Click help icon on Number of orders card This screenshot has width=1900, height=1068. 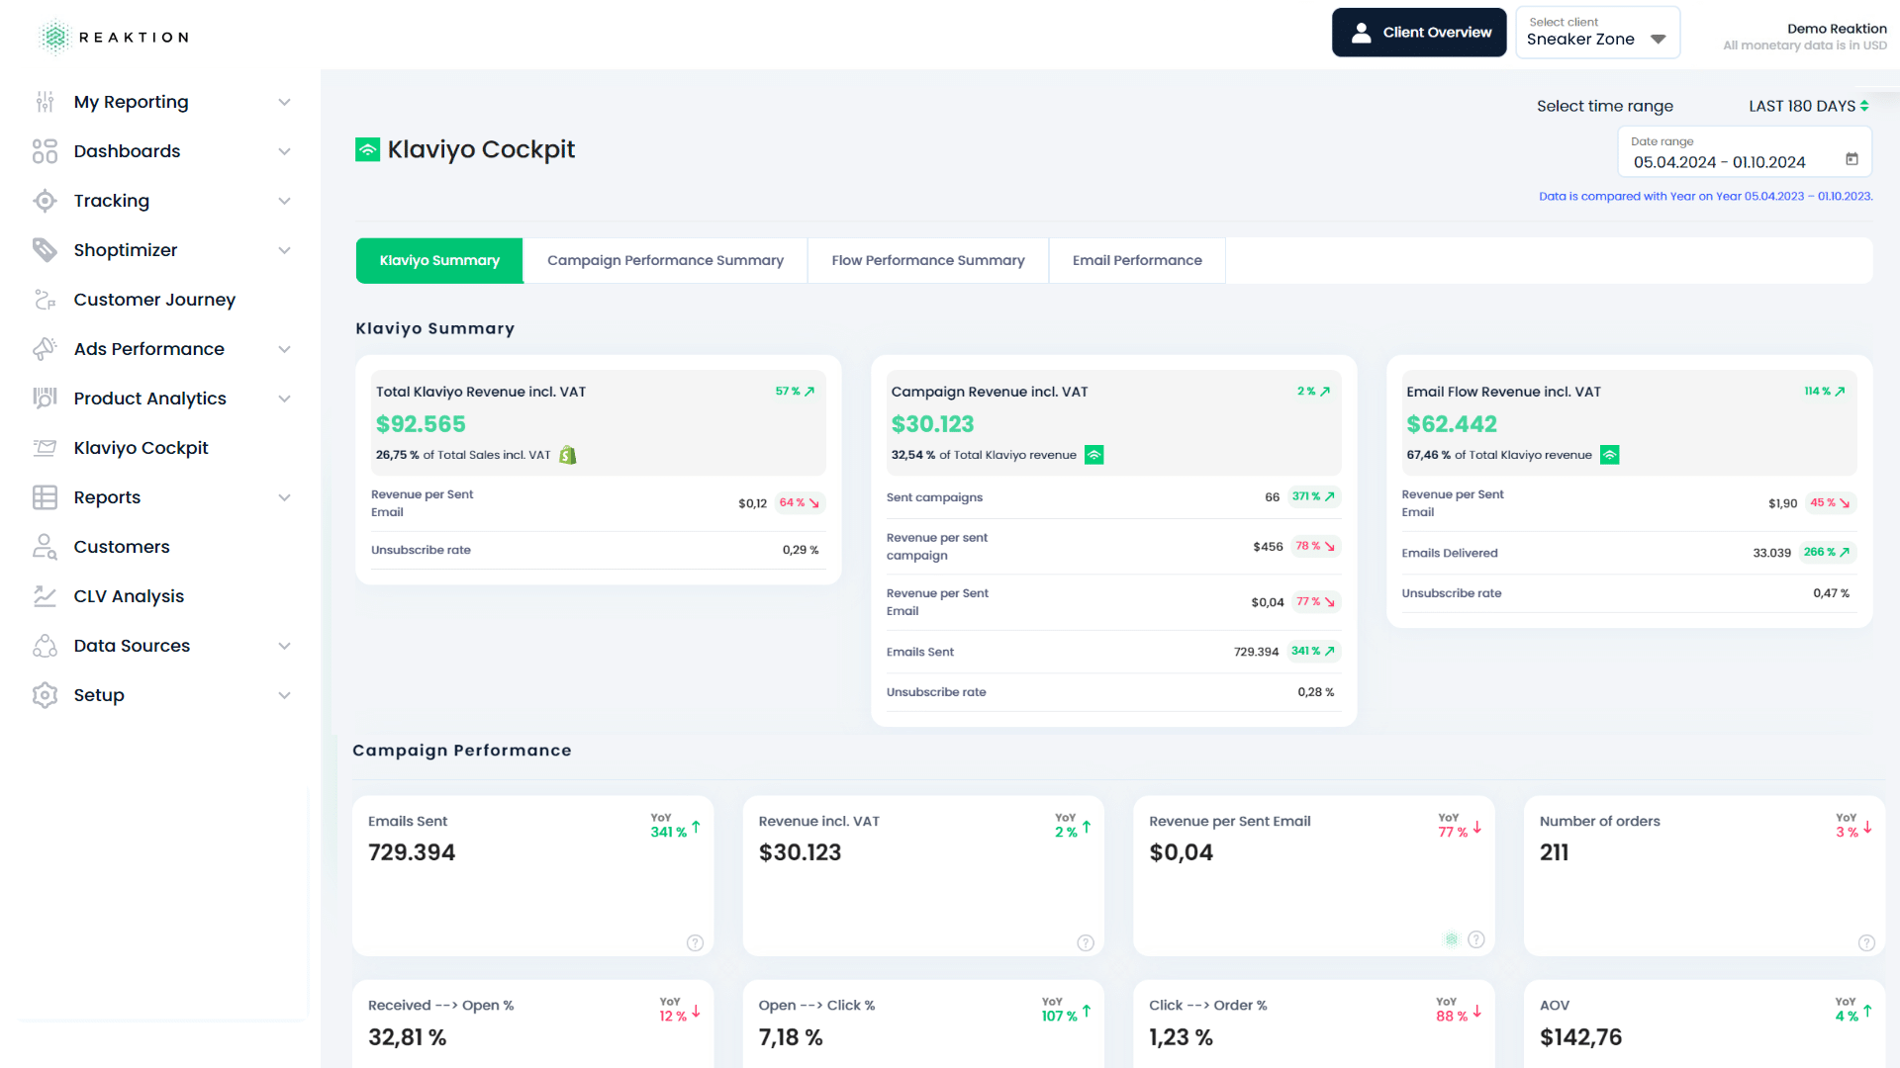(x=1866, y=942)
